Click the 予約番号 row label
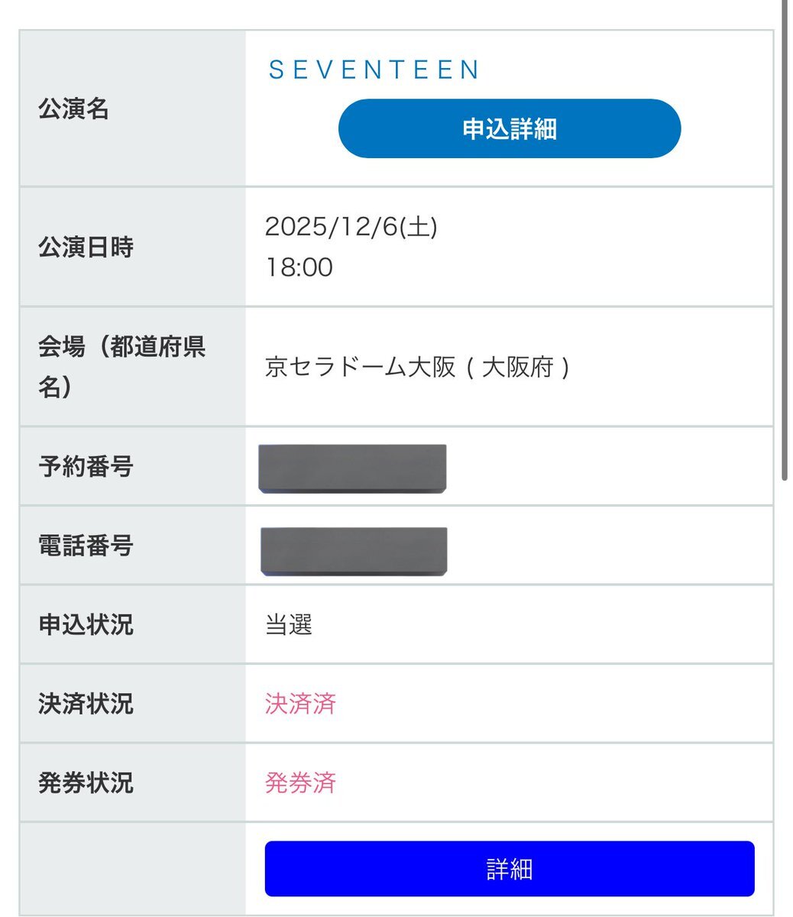 [86, 466]
